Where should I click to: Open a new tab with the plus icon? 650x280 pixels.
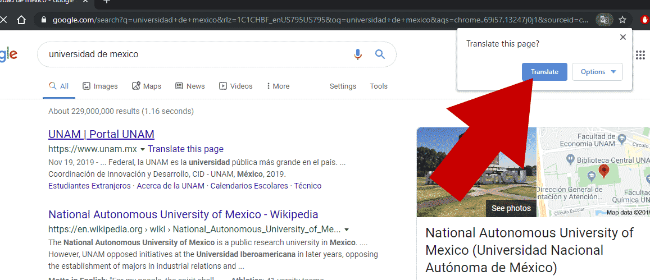pyautogui.click(x=107, y=1)
